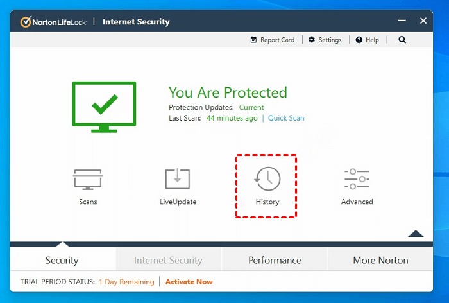
Task: Switch to the Internet Security tab
Action: point(168,260)
